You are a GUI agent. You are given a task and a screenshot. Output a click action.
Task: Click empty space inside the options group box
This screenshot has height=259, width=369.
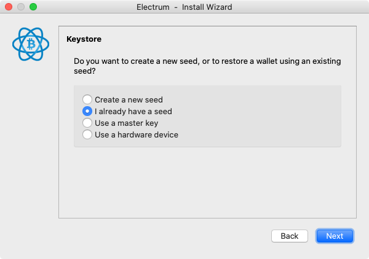point(259,116)
